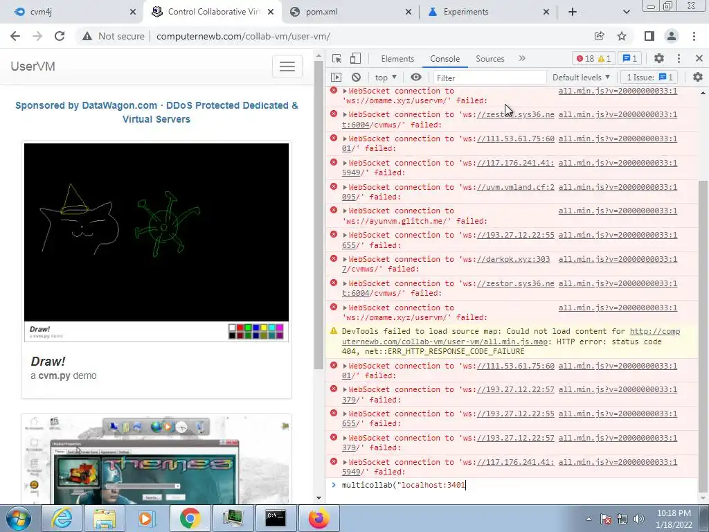Go back to the previous page
The image size is (709, 532).
(x=15, y=36)
